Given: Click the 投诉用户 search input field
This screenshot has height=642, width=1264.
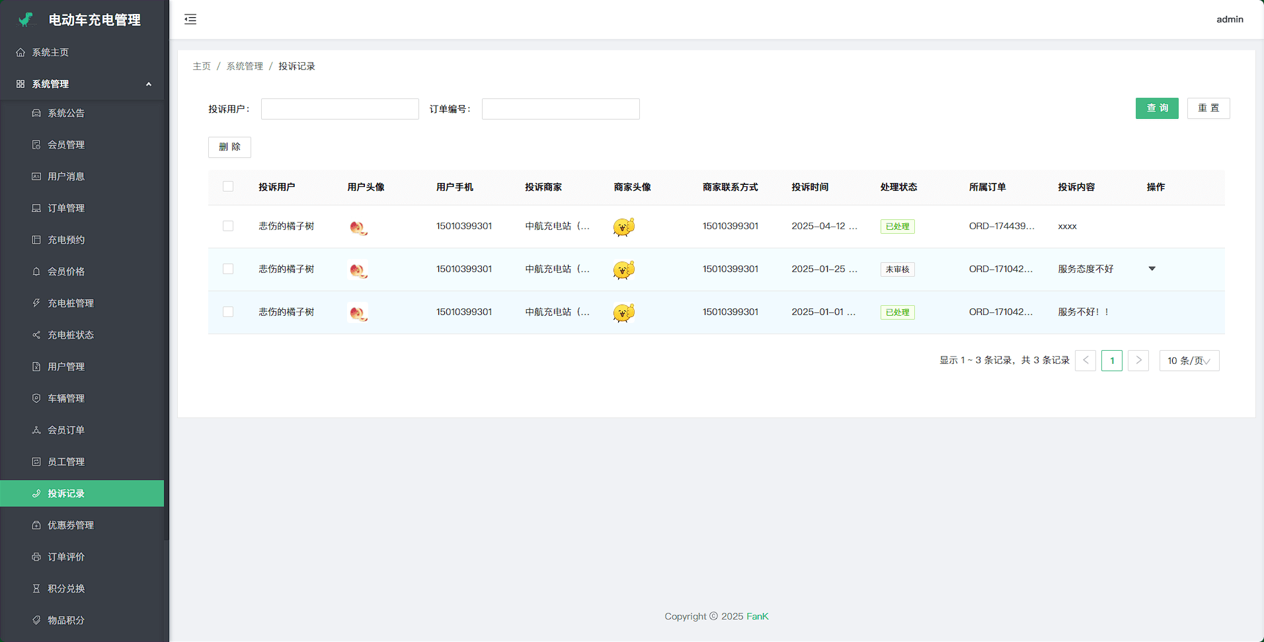Looking at the screenshot, I should [340, 109].
